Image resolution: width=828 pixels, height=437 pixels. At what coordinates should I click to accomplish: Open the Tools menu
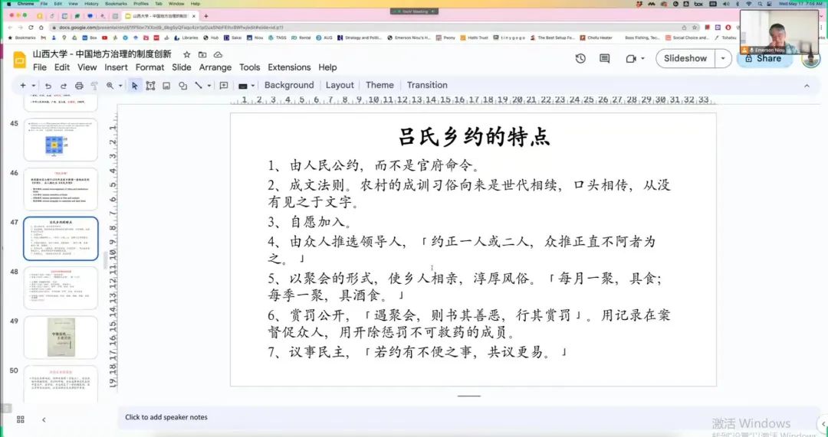250,67
